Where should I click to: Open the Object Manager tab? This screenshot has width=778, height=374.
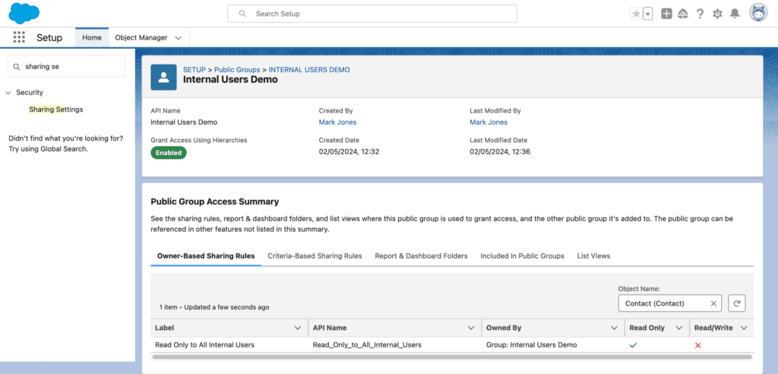pos(141,38)
